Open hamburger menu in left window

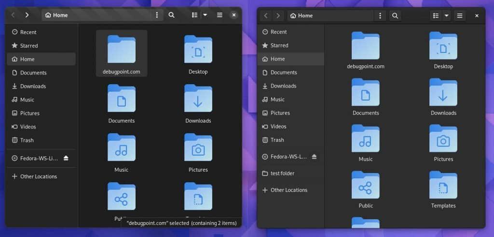pos(220,15)
